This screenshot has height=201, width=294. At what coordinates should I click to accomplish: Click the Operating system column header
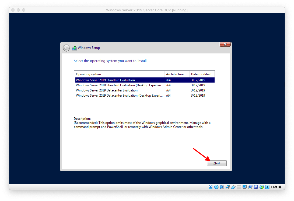119,74
